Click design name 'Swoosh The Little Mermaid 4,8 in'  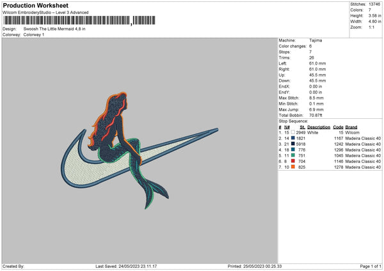pos(54,29)
